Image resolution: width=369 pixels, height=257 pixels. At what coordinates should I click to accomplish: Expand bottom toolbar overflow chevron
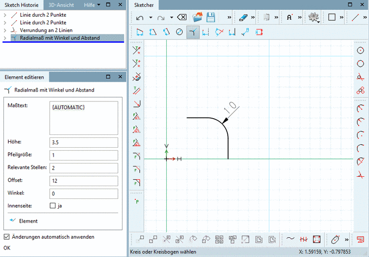347,240
